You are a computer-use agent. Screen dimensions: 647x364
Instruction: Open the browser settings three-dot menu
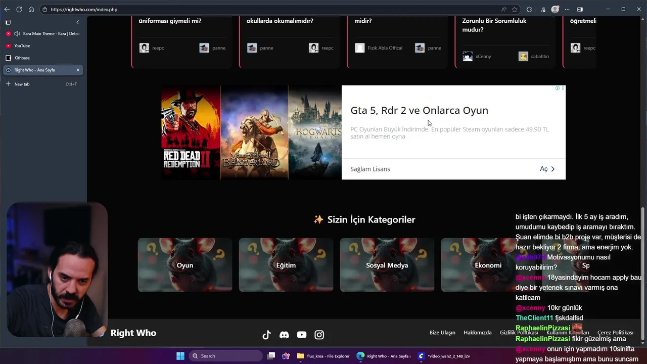(567, 9)
